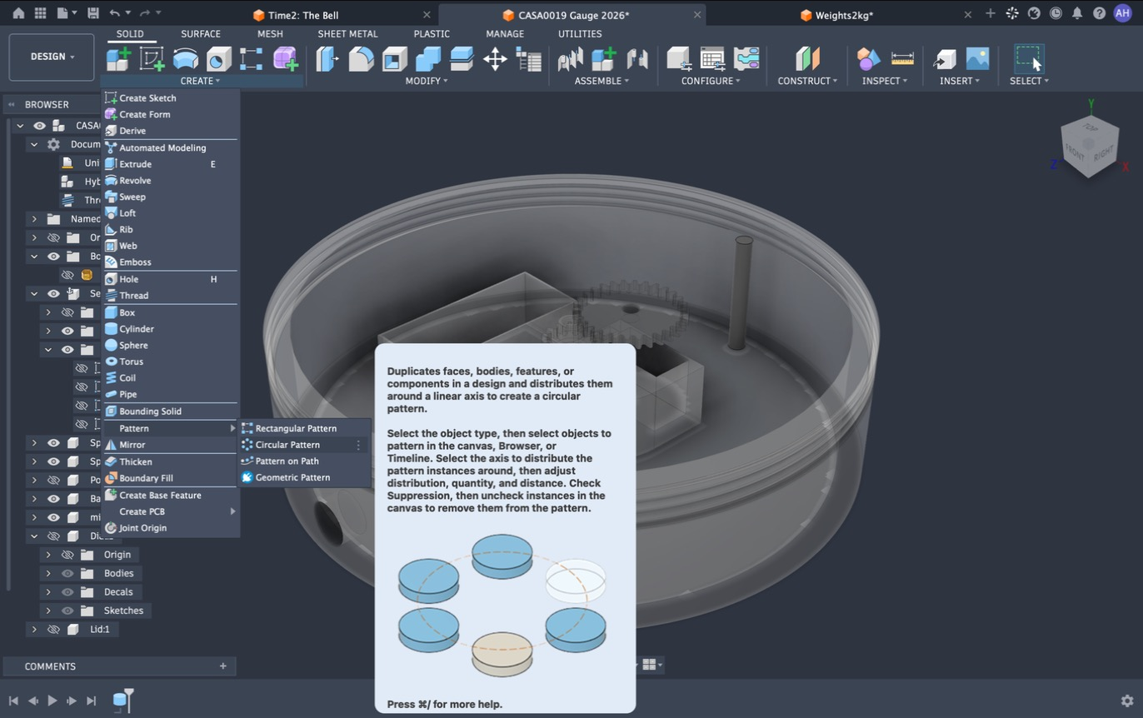Switch to the SHEET METAL tab
Screen dimensions: 1143x718
347,34
